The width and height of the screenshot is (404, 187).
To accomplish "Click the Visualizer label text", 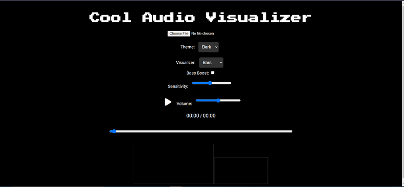I will pos(186,63).
